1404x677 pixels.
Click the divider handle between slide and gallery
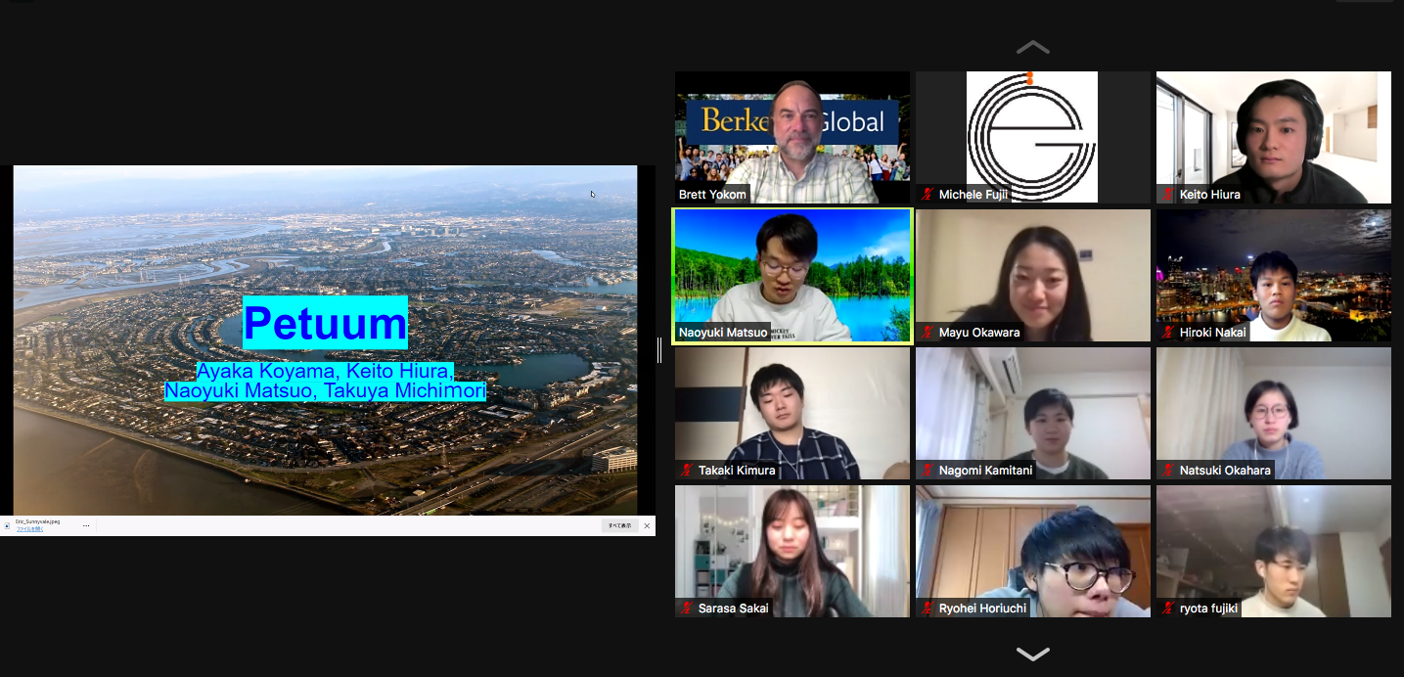click(x=659, y=350)
